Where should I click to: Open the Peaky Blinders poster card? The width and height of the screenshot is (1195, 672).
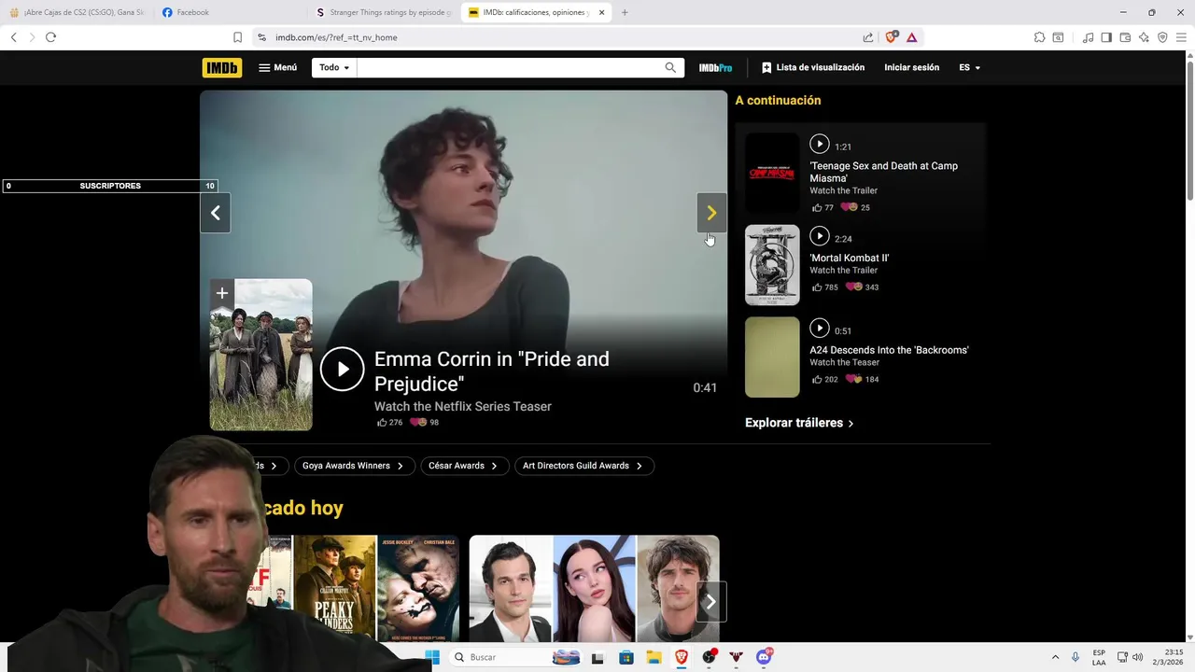334,588
